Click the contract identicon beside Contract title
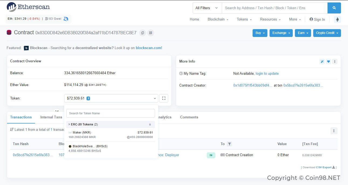Screen dimensions: 348x185 9,33
